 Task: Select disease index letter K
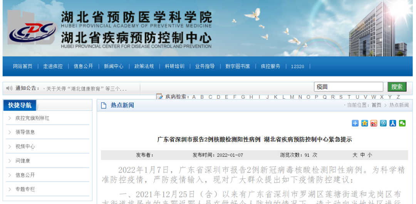point(276,97)
